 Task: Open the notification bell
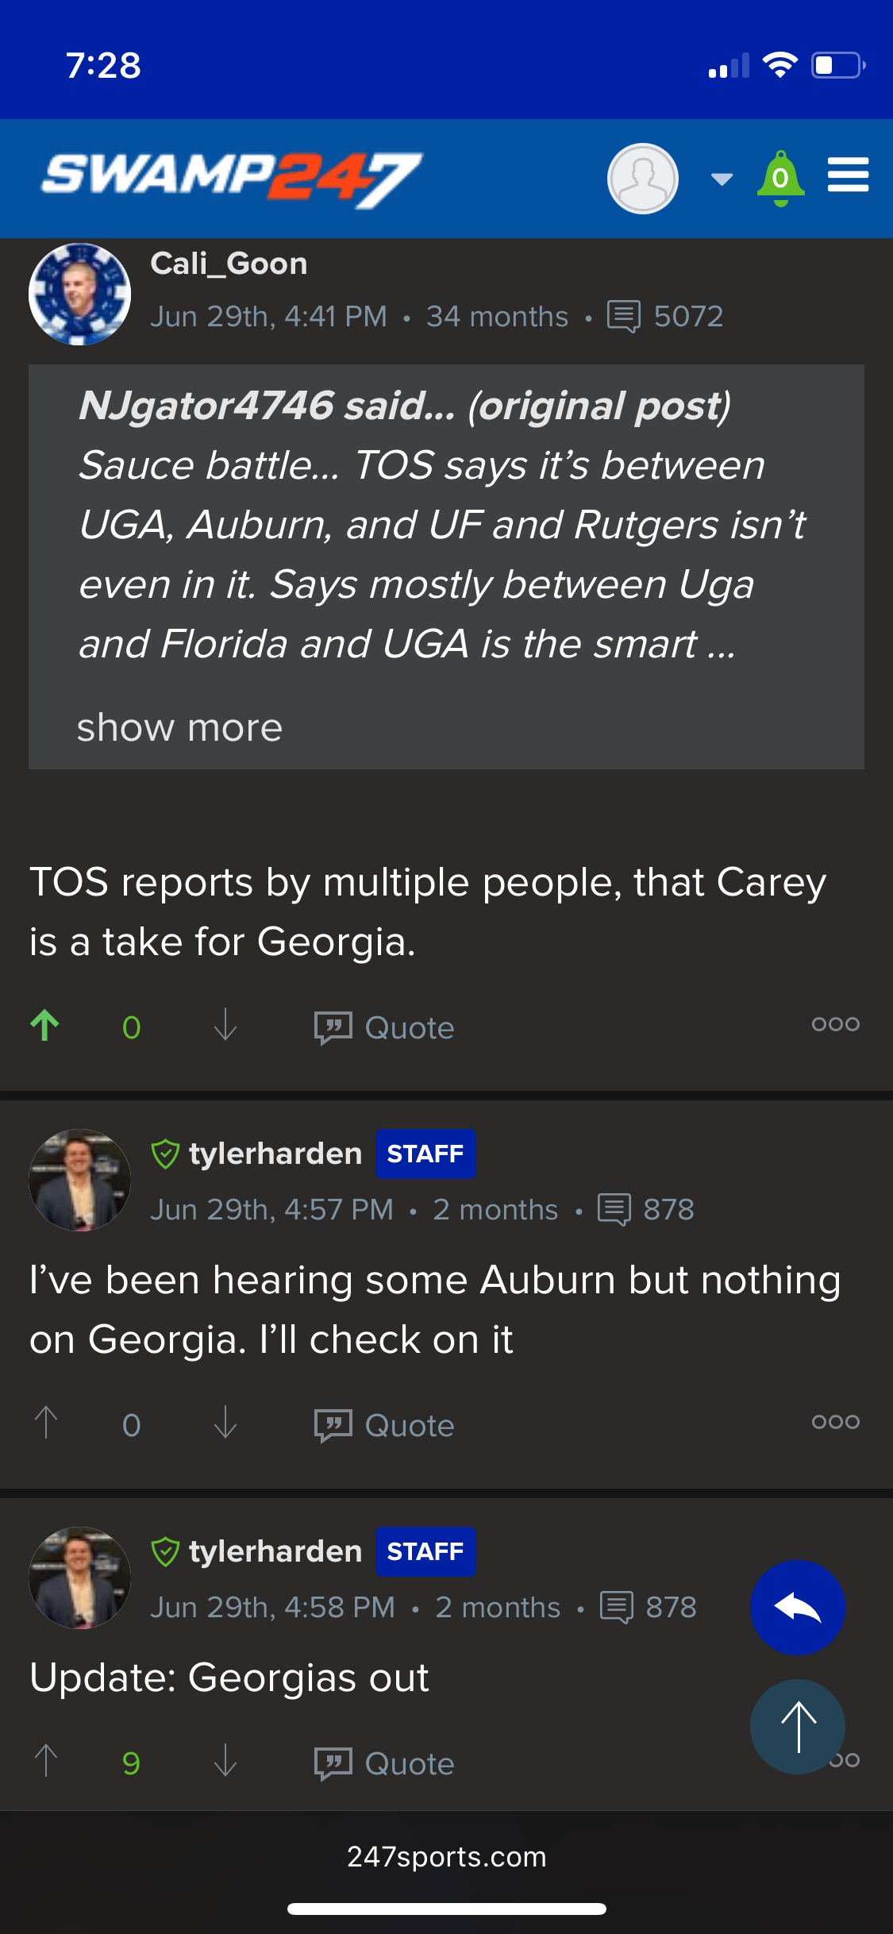coord(780,178)
